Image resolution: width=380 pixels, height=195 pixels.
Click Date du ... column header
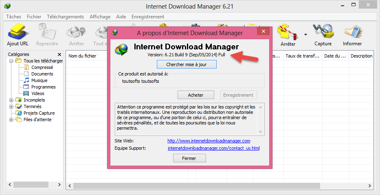335,56
